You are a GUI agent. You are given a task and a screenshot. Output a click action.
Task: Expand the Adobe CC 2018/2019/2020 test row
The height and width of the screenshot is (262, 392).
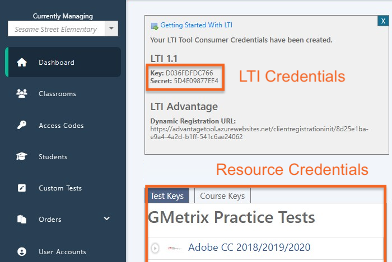coord(155,248)
